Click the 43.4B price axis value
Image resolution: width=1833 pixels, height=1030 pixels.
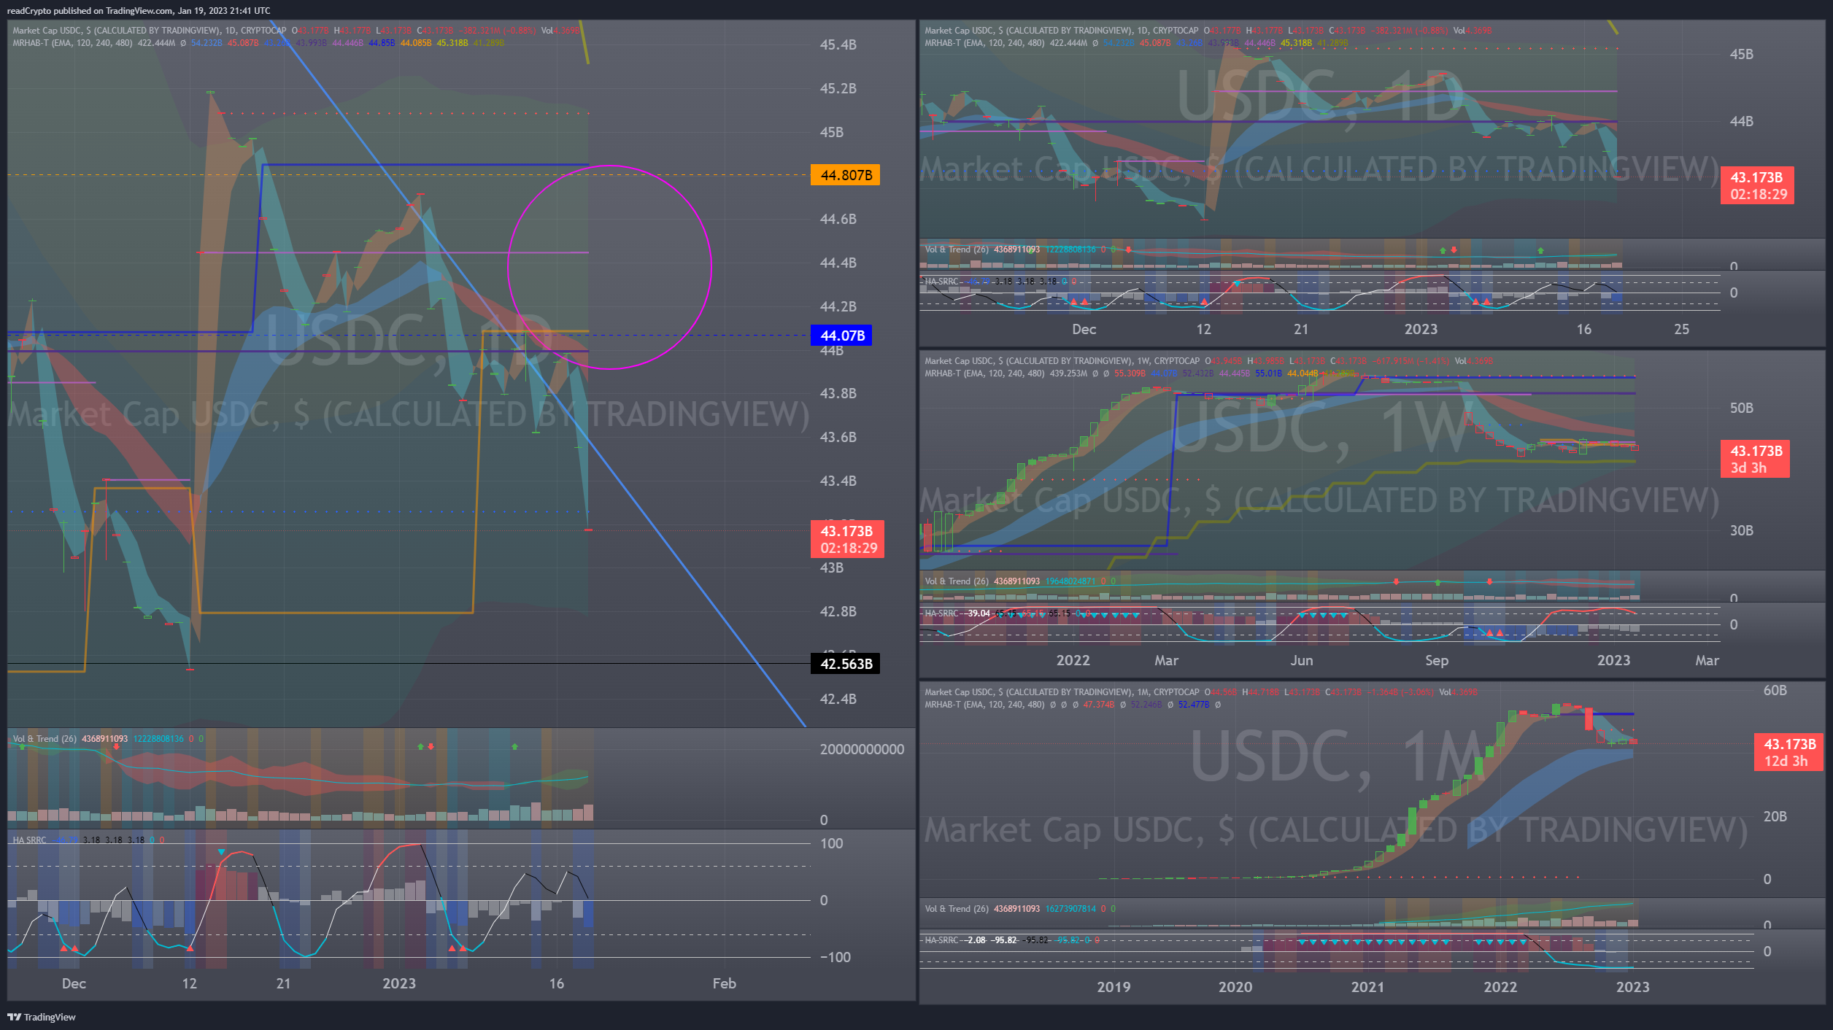click(x=838, y=481)
